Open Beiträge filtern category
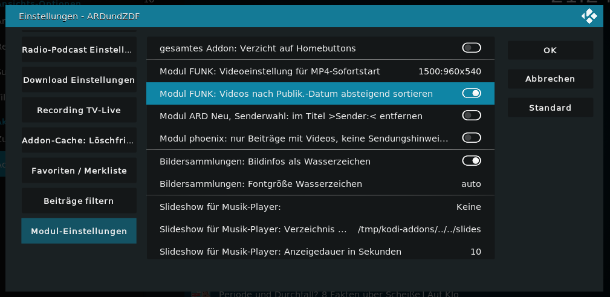 click(x=79, y=201)
